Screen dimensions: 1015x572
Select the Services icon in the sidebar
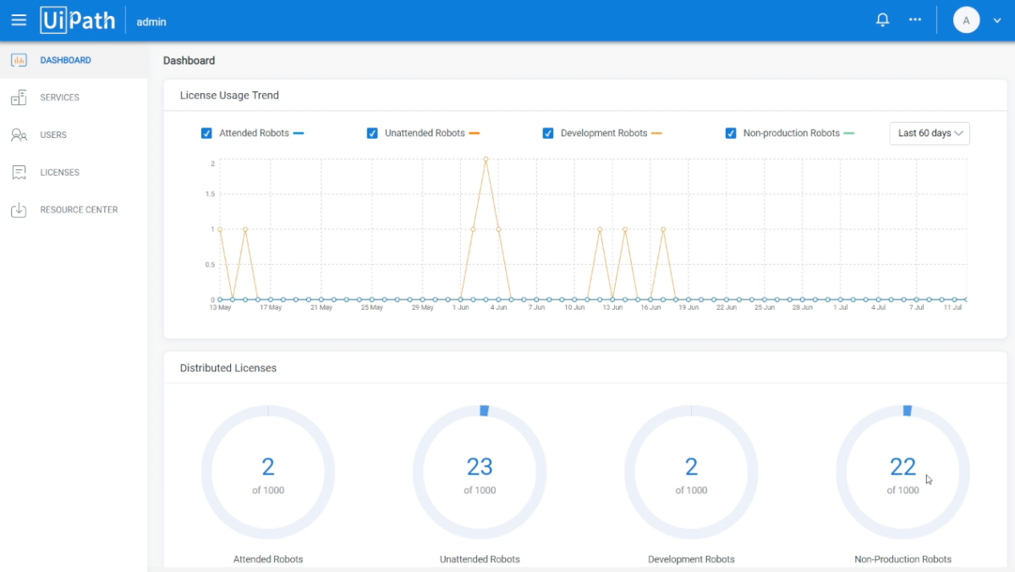(19, 97)
